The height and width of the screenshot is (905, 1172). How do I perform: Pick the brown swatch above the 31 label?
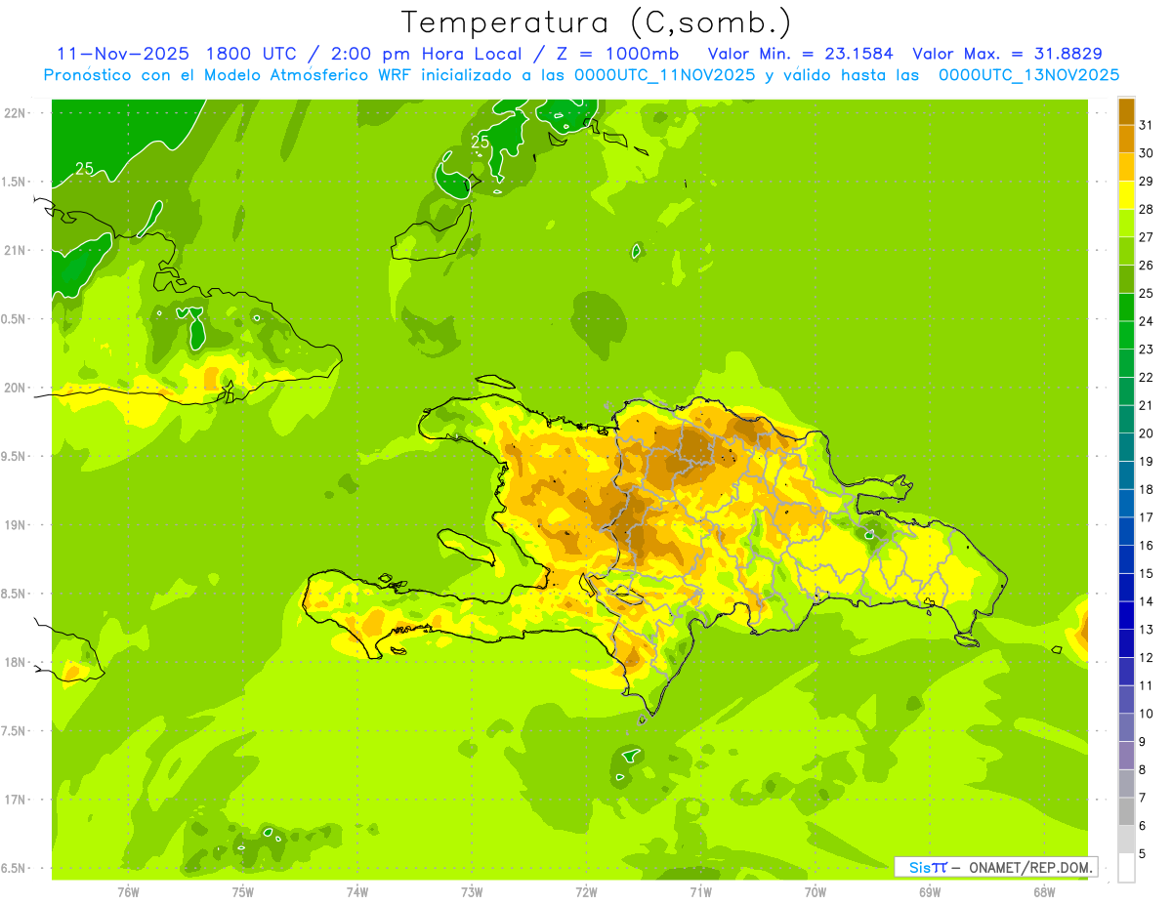pos(1126,111)
